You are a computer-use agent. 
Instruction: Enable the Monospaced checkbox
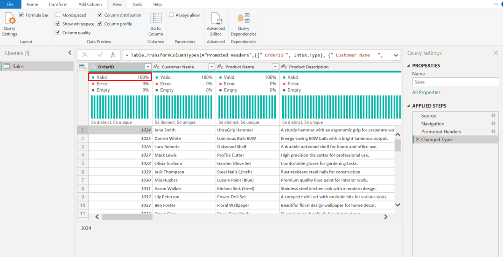pos(58,15)
